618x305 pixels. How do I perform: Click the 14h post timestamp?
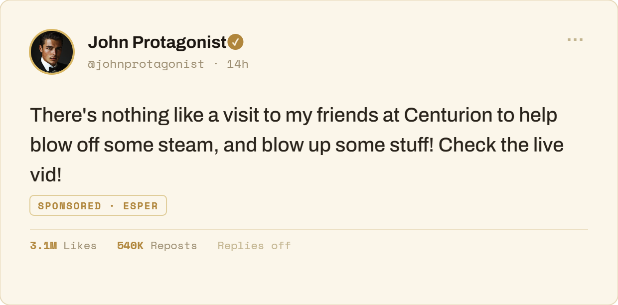click(237, 64)
